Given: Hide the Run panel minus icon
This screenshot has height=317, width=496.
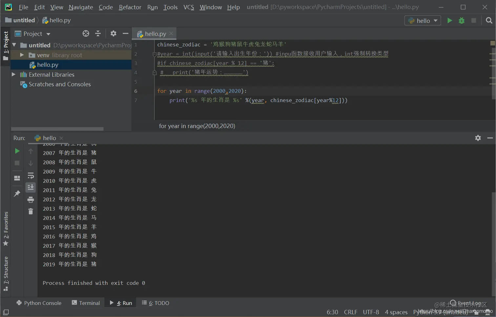Looking at the screenshot, I should (490, 138).
